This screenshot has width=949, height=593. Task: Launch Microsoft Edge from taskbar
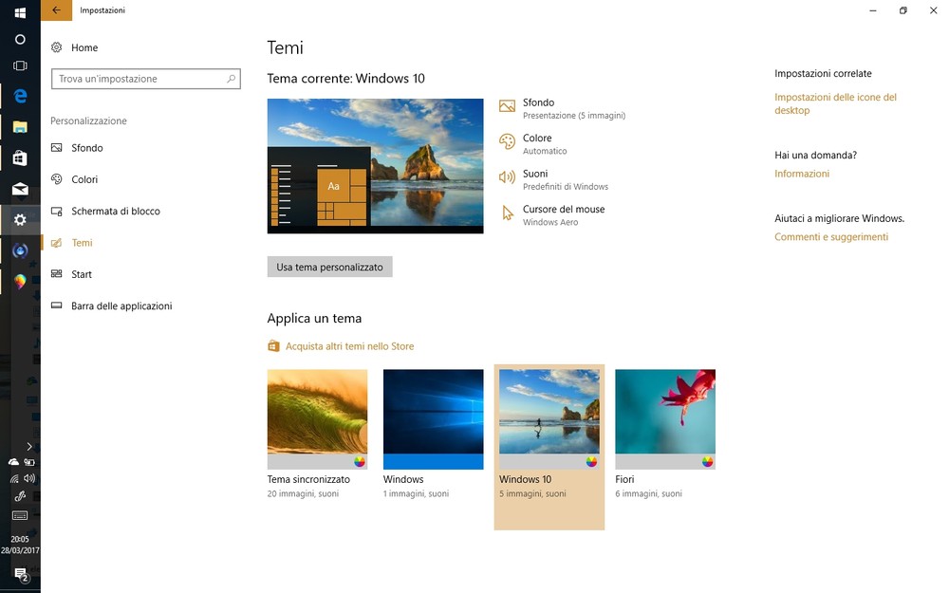pyautogui.click(x=20, y=95)
